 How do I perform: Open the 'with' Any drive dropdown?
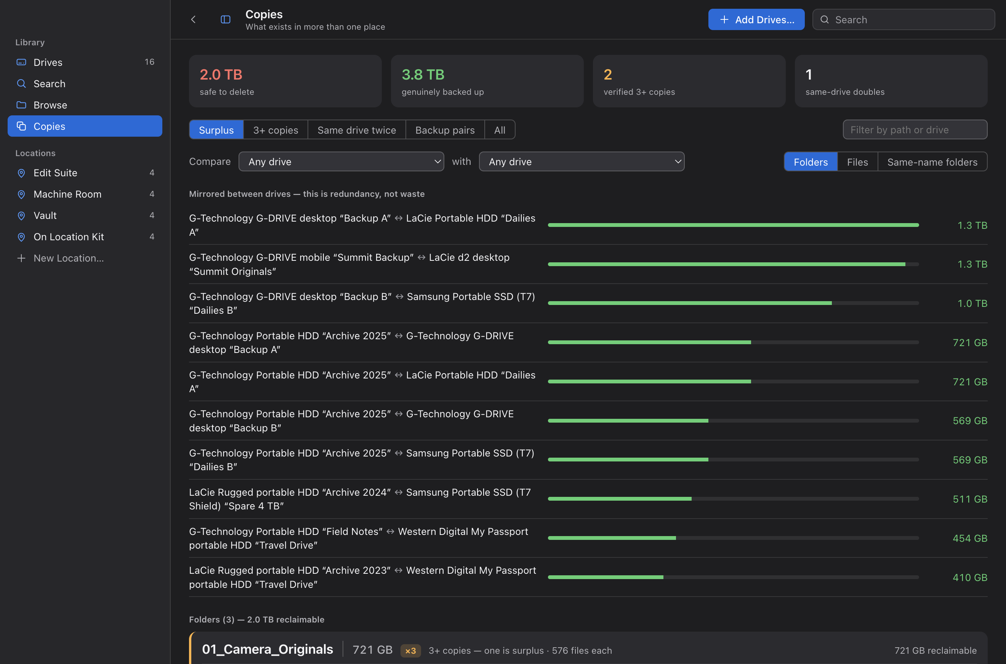pos(581,162)
